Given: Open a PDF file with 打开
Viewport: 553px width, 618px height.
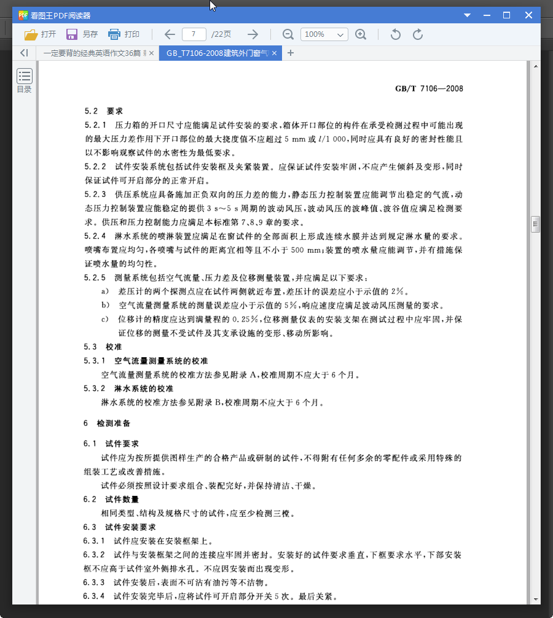Looking at the screenshot, I should [x=40, y=34].
